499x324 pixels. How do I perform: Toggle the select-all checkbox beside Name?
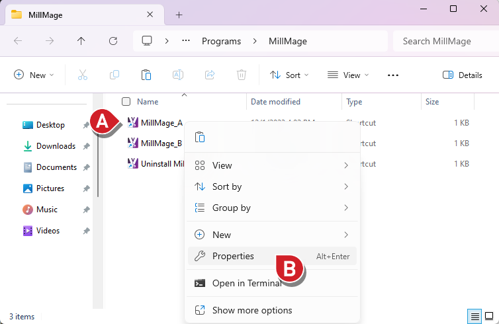126,102
